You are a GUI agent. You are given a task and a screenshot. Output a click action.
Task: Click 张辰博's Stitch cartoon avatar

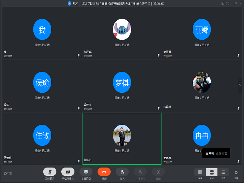pyautogui.click(x=122, y=30)
